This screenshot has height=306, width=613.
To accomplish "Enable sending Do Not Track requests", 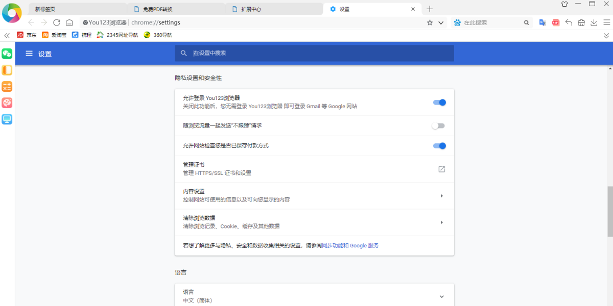I will click(438, 125).
